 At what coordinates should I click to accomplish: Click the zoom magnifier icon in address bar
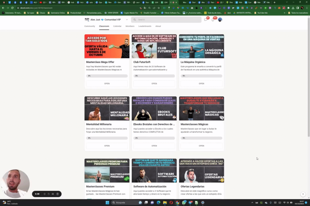pos(150,8)
